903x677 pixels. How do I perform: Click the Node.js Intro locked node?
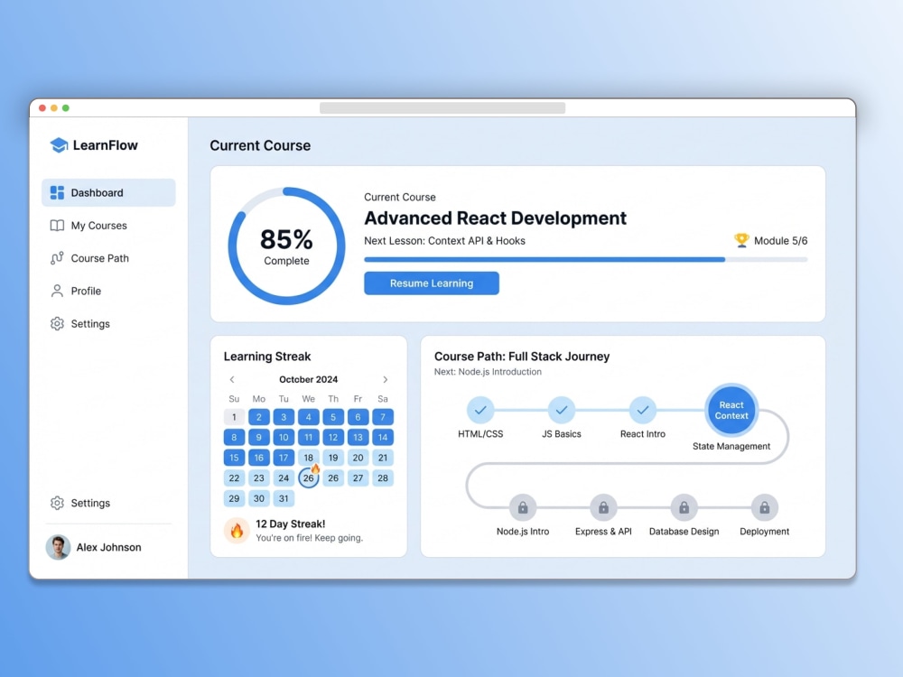[x=523, y=507]
